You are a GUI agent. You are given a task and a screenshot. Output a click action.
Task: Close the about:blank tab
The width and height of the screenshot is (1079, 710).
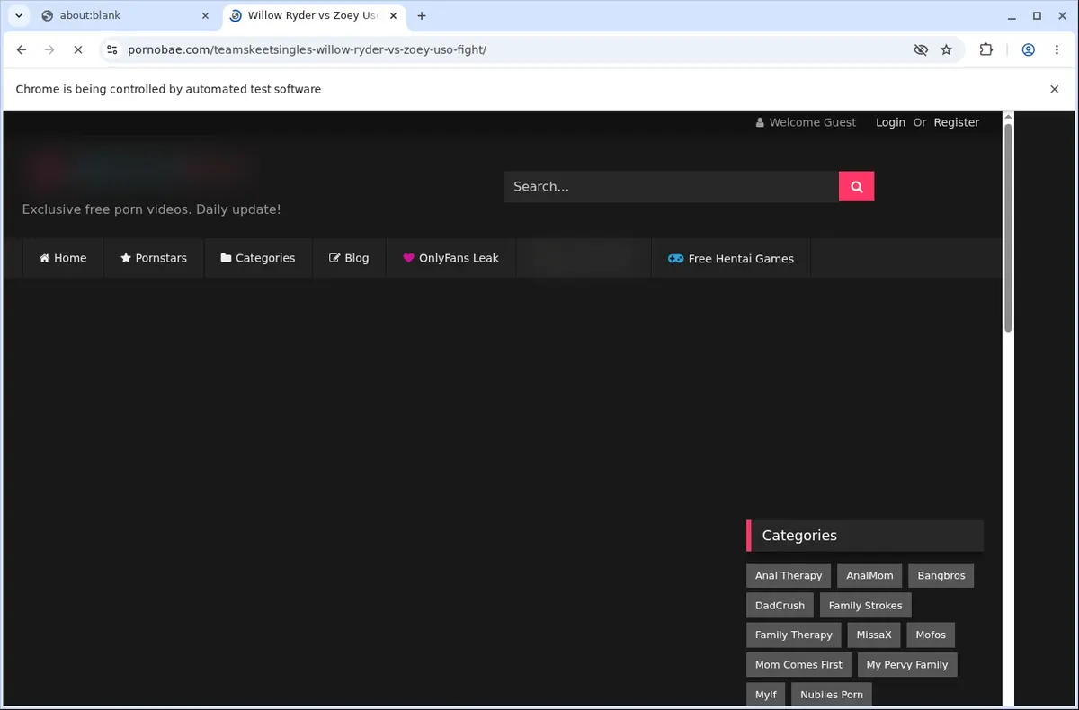point(205,15)
